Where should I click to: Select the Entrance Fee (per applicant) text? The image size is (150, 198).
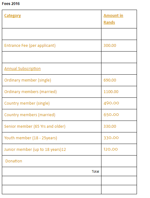tap(30, 46)
